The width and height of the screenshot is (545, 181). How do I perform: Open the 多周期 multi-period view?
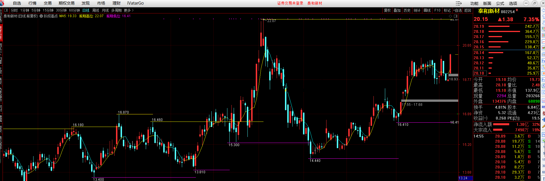tap(117, 10)
